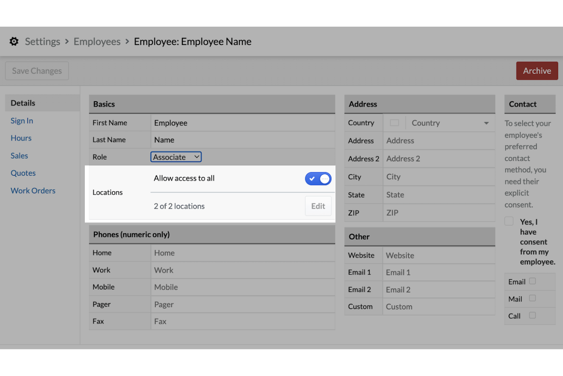Click the Settings gear icon
This screenshot has height=376, width=563.
(x=14, y=42)
